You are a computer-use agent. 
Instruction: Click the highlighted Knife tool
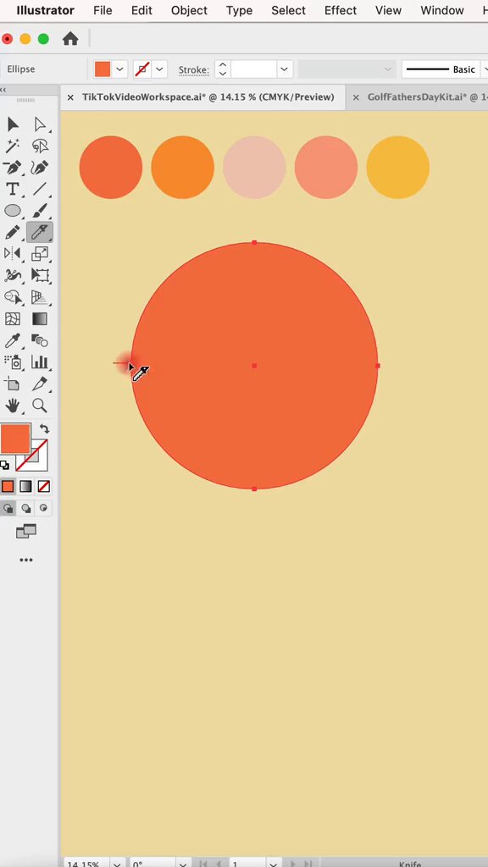tap(39, 232)
